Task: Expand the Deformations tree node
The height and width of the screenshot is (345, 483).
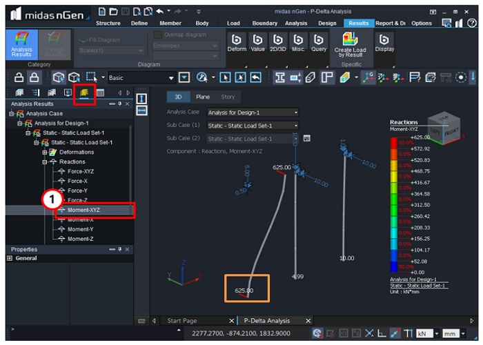Action: click(44, 152)
